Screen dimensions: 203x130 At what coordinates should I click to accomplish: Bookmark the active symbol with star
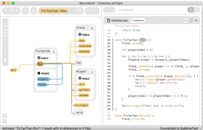coord(88,11)
